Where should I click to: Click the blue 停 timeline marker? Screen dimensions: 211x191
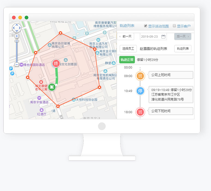(140, 91)
